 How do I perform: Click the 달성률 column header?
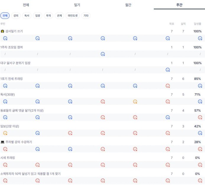(197, 24)
